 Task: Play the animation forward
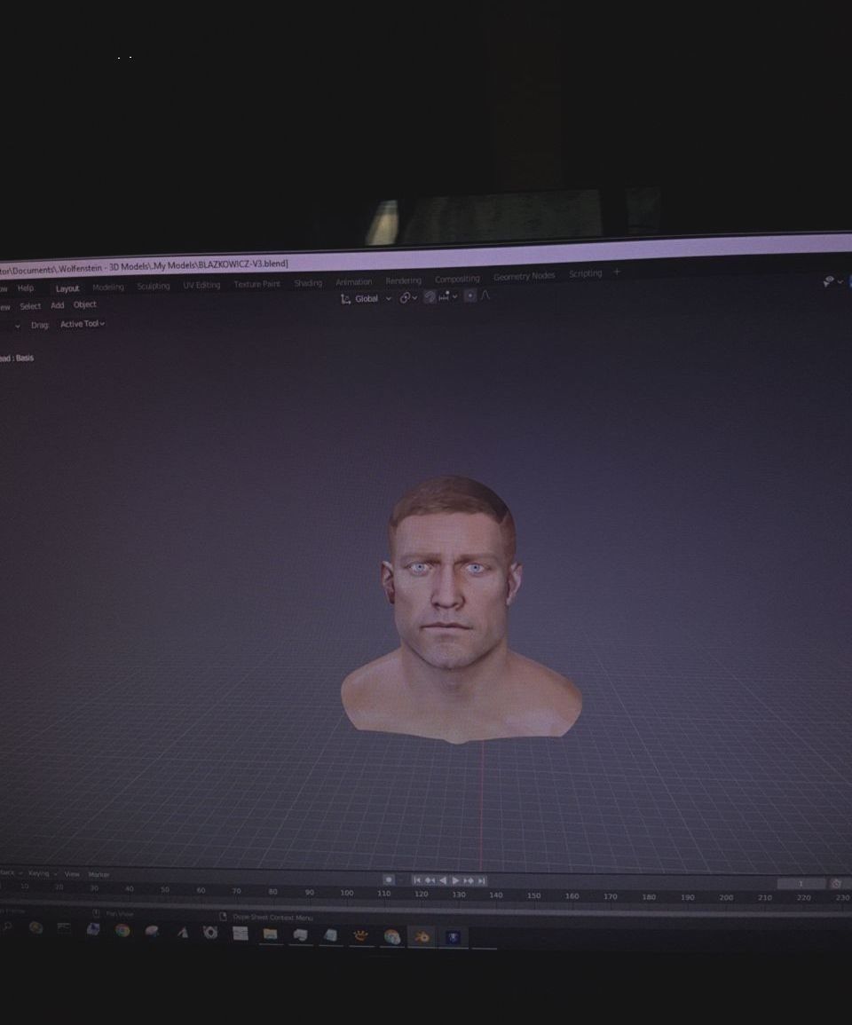[456, 880]
